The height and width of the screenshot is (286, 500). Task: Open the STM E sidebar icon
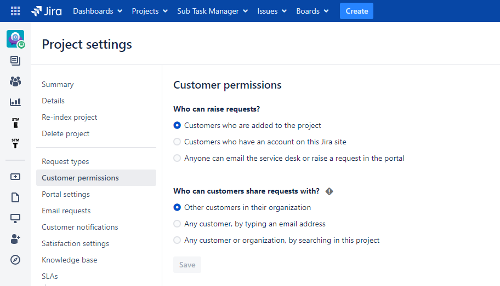(x=15, y=123)
